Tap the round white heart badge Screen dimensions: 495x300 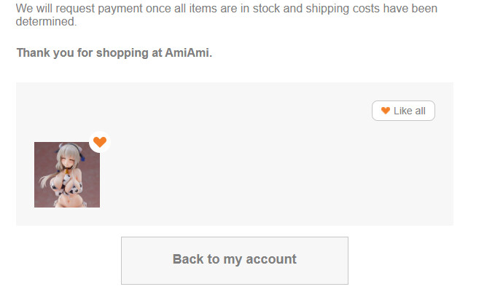(x=100, y=142)
